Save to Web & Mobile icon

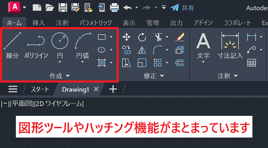pos(101,8)
